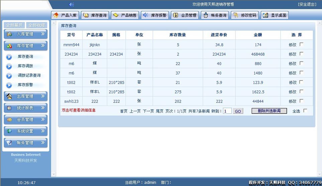Click the amount cell 468468
This screenshot has width=322, height=186.
tap(258, 54)
